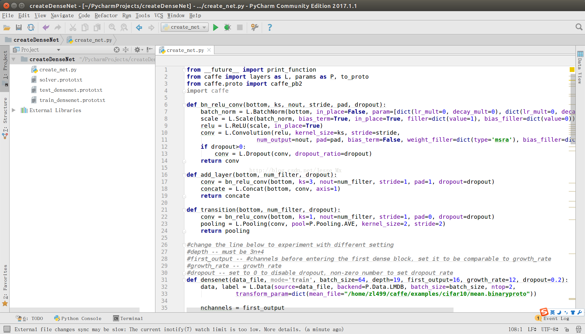Click the 108:1 cursor position indicator
This screenshot has height=334, width=585.
[515, 329]
